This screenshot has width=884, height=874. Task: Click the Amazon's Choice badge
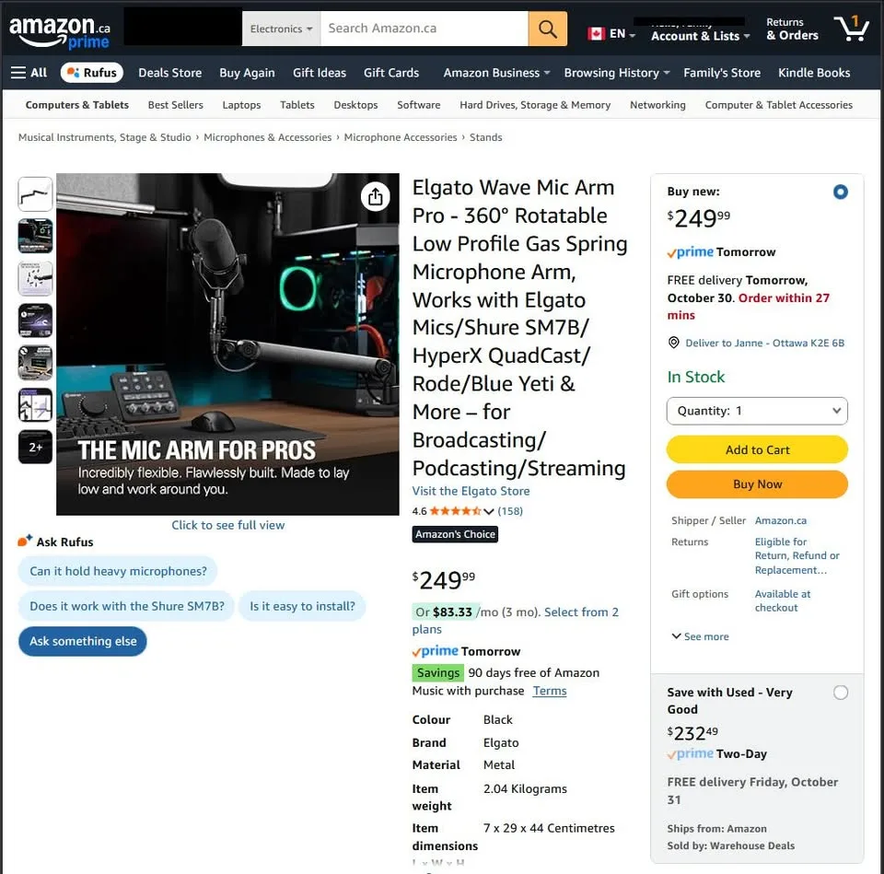(455, 534)
